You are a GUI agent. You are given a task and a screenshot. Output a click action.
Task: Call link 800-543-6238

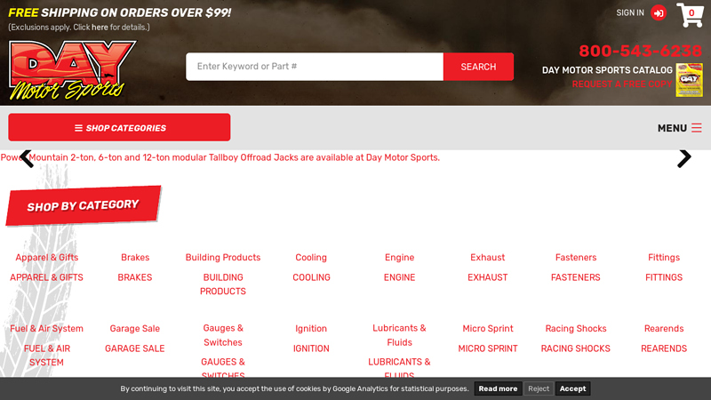[x=640, y=51]
